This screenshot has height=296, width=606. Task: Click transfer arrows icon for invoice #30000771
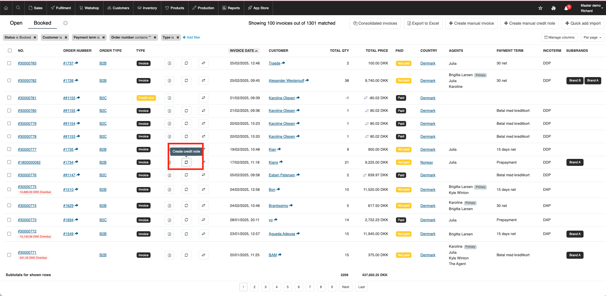click(203, 255)
